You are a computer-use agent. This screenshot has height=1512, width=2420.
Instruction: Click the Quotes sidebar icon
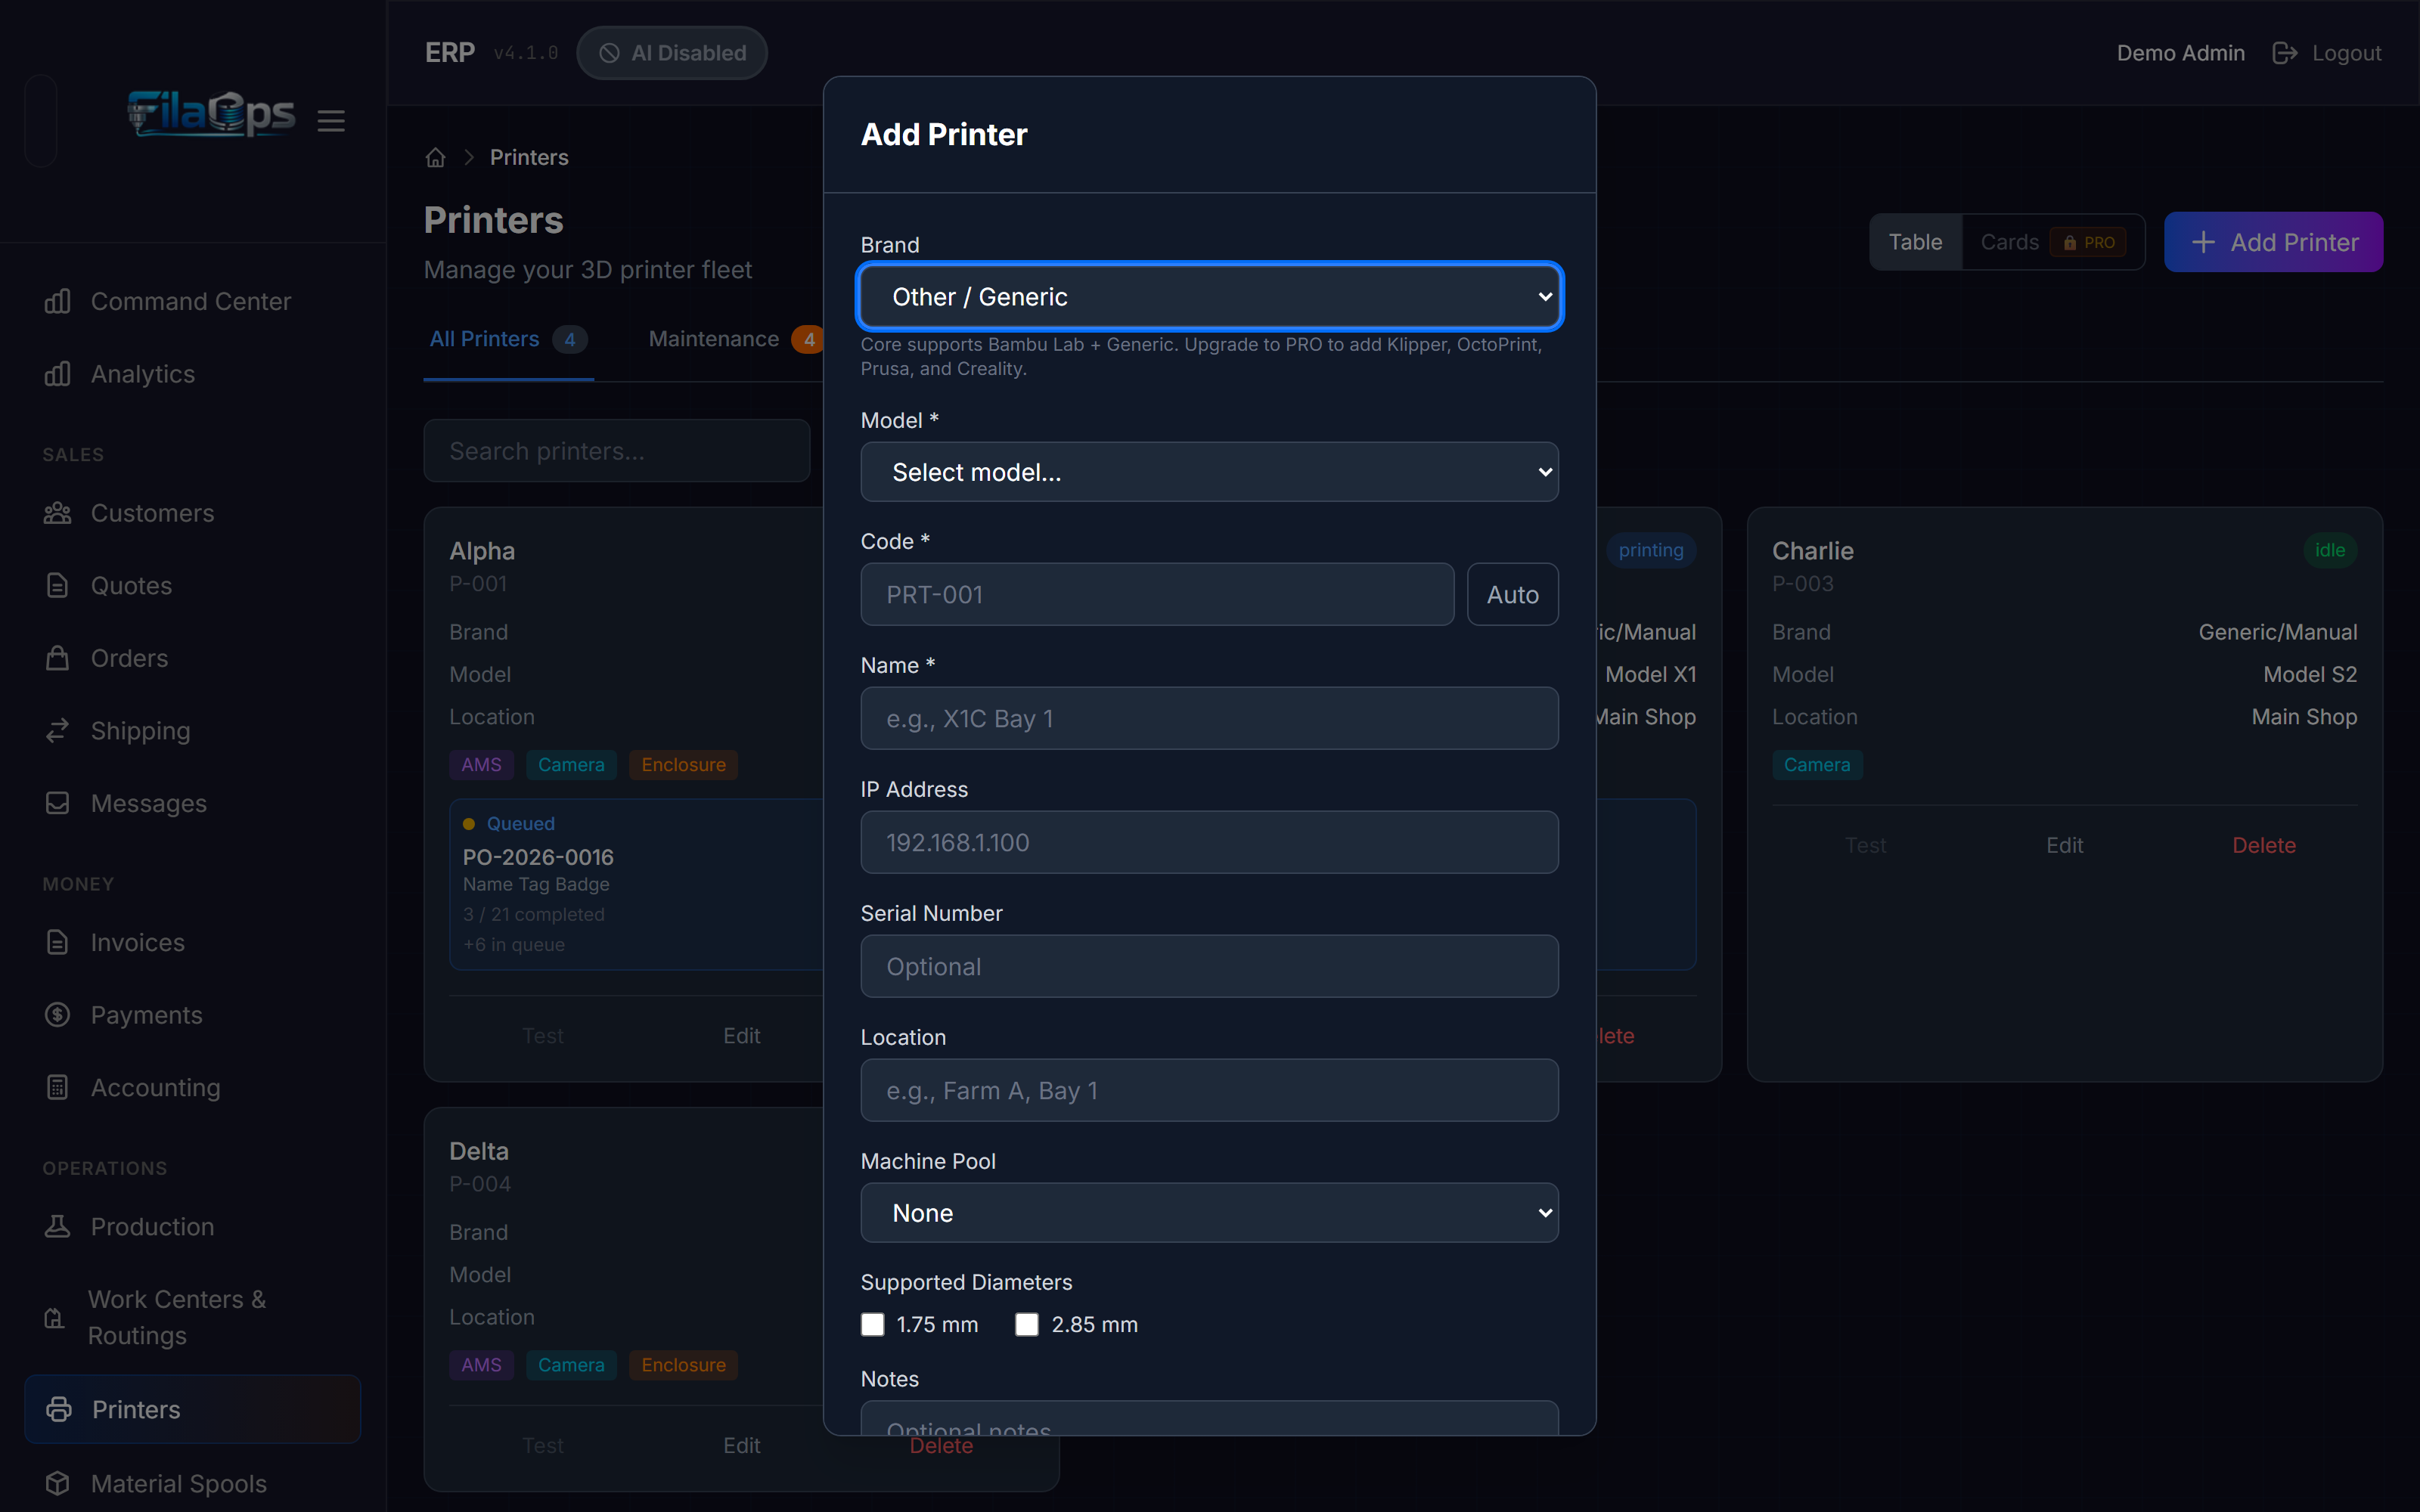tap(58, 586)
